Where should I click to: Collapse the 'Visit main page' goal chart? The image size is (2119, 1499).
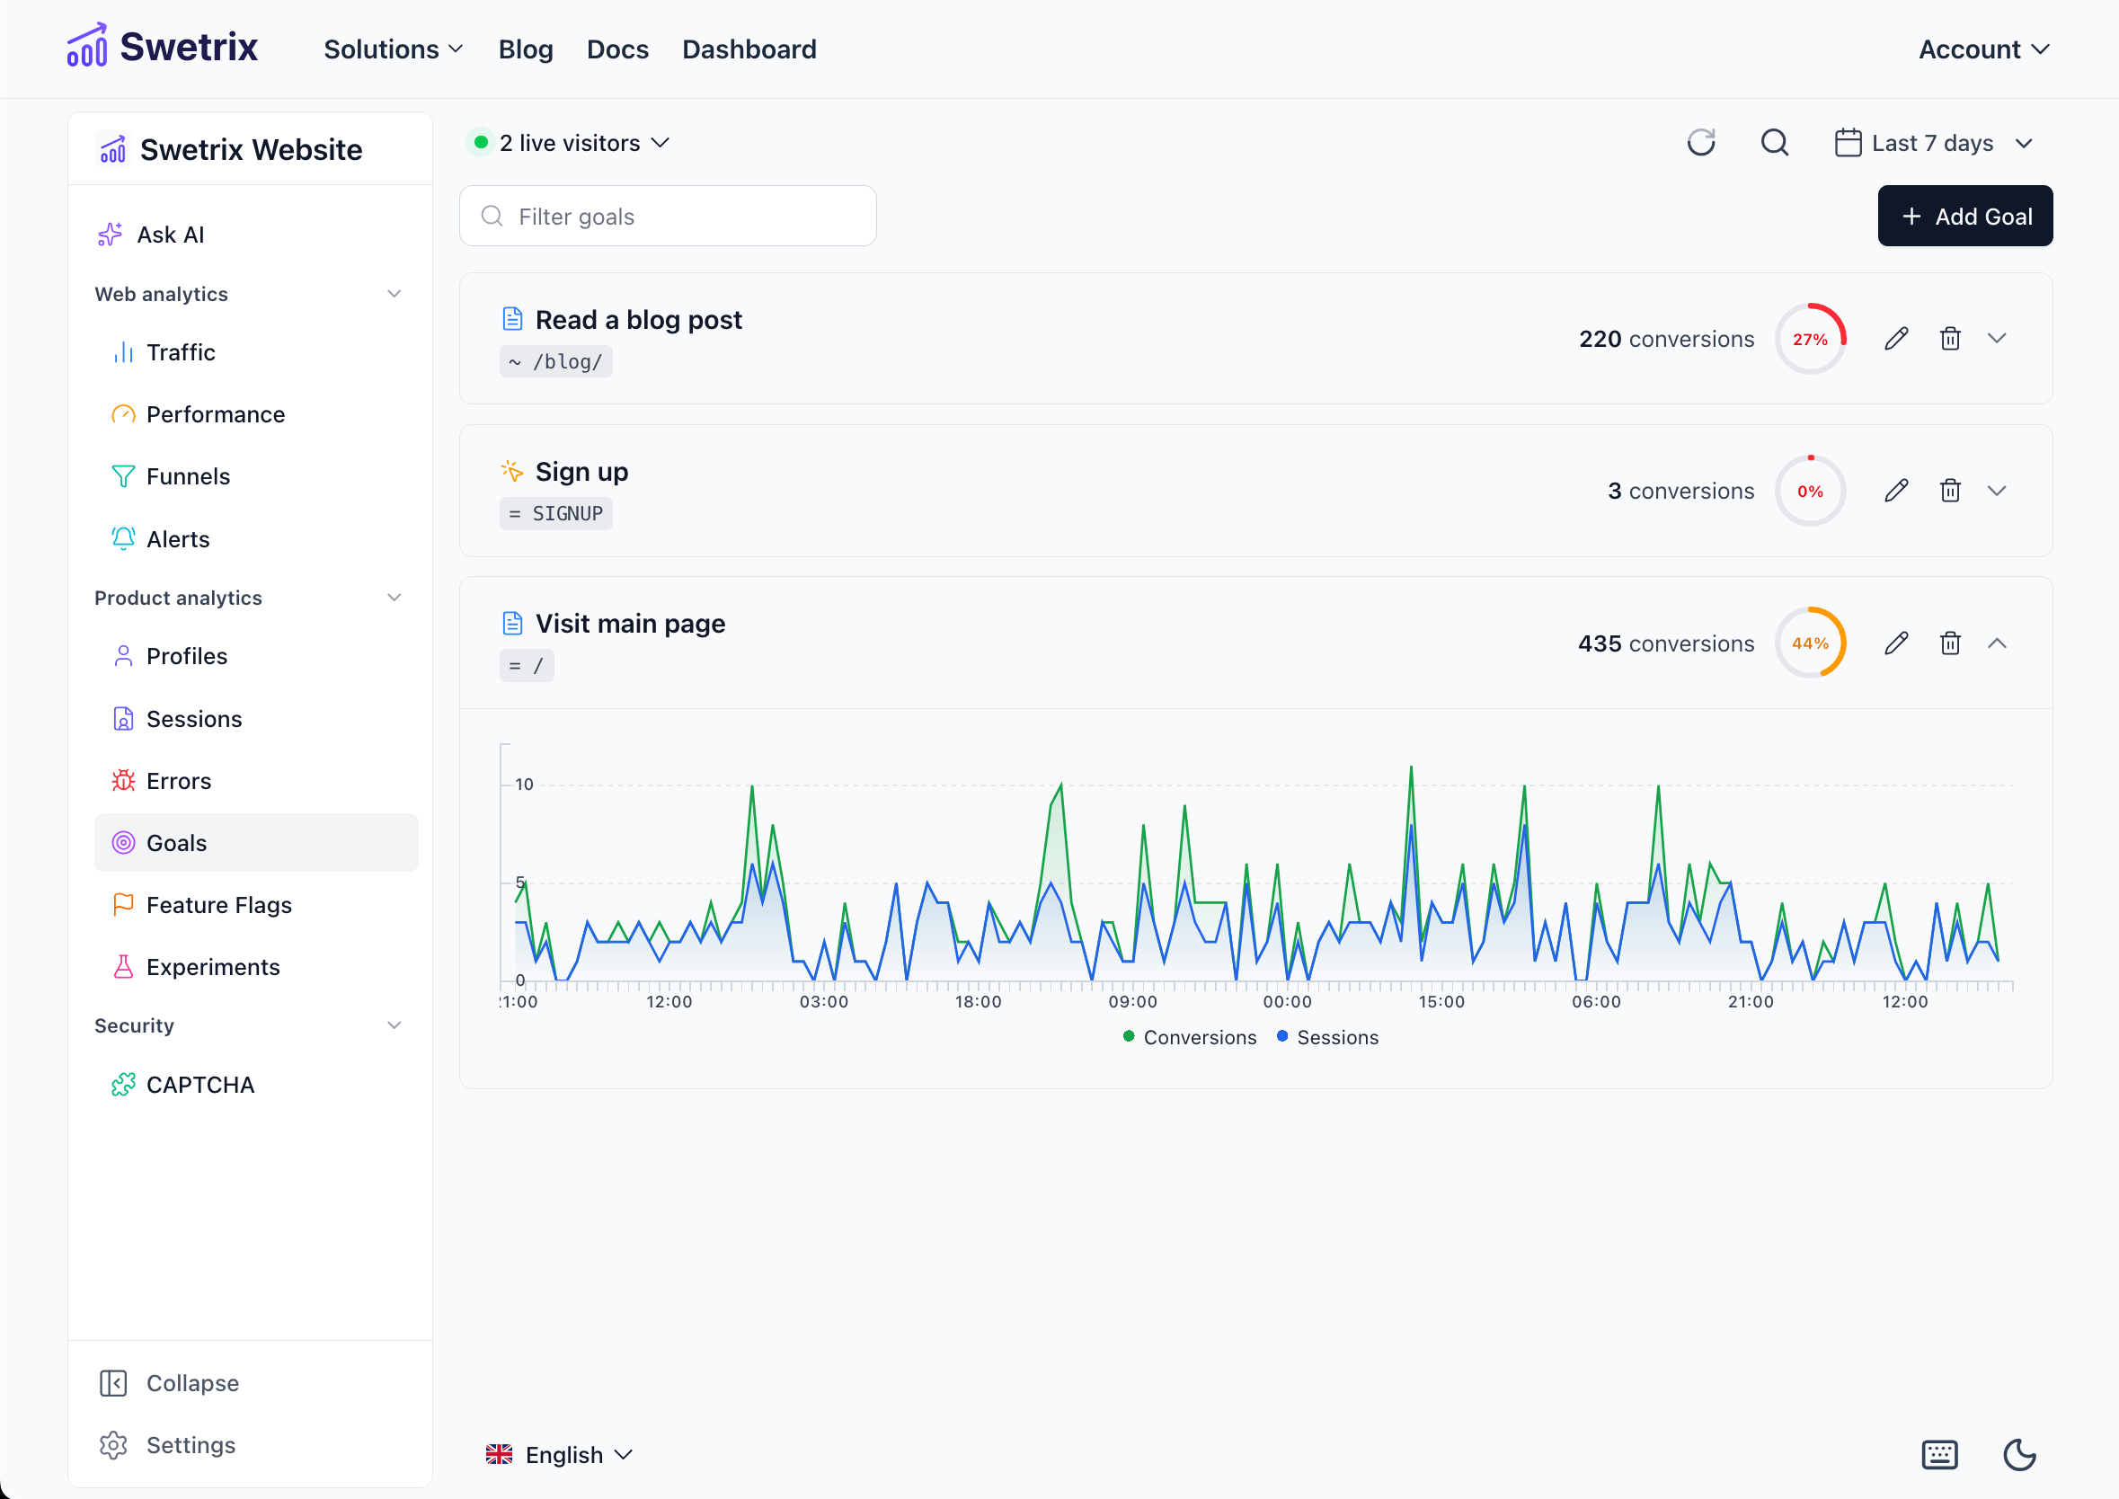point(1996,643)
